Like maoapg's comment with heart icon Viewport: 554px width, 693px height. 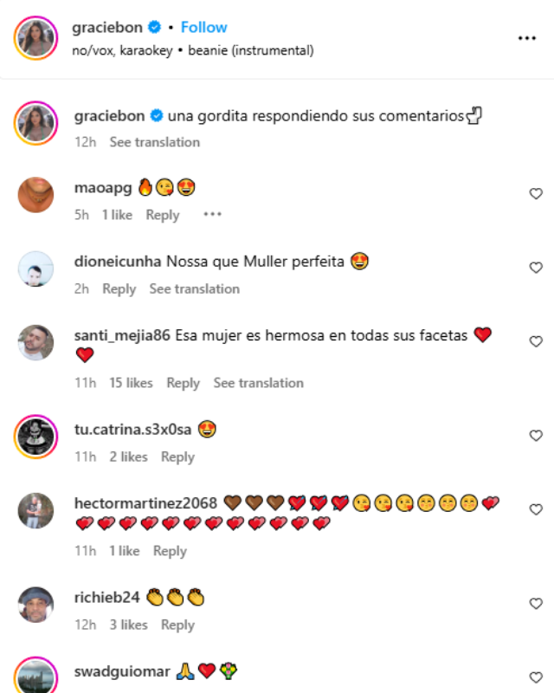coord(536,193)
